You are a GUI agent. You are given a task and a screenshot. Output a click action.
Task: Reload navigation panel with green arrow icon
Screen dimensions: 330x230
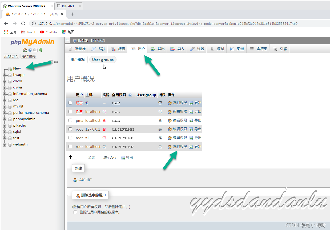click(x=41, y=50)
